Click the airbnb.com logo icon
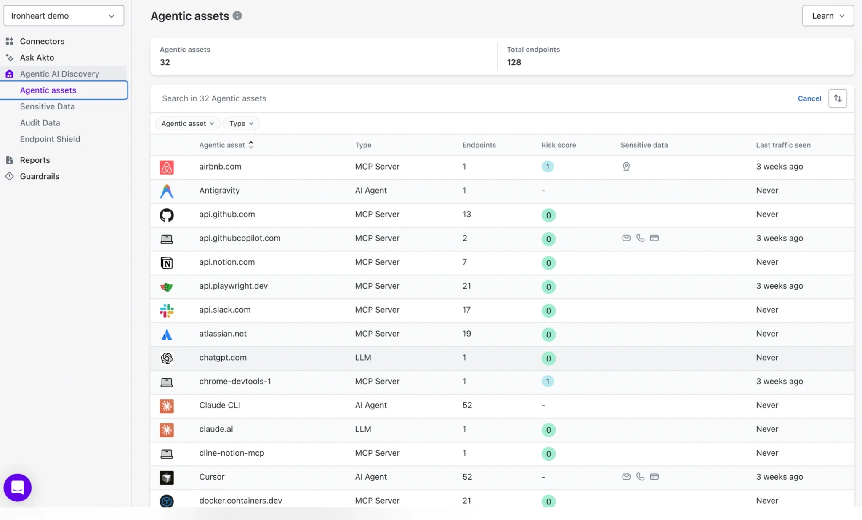The image size is (862, 520). point(167,167)
